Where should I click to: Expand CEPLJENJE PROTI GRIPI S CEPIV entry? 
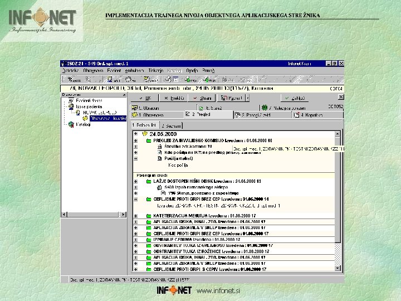coord(136,269)
